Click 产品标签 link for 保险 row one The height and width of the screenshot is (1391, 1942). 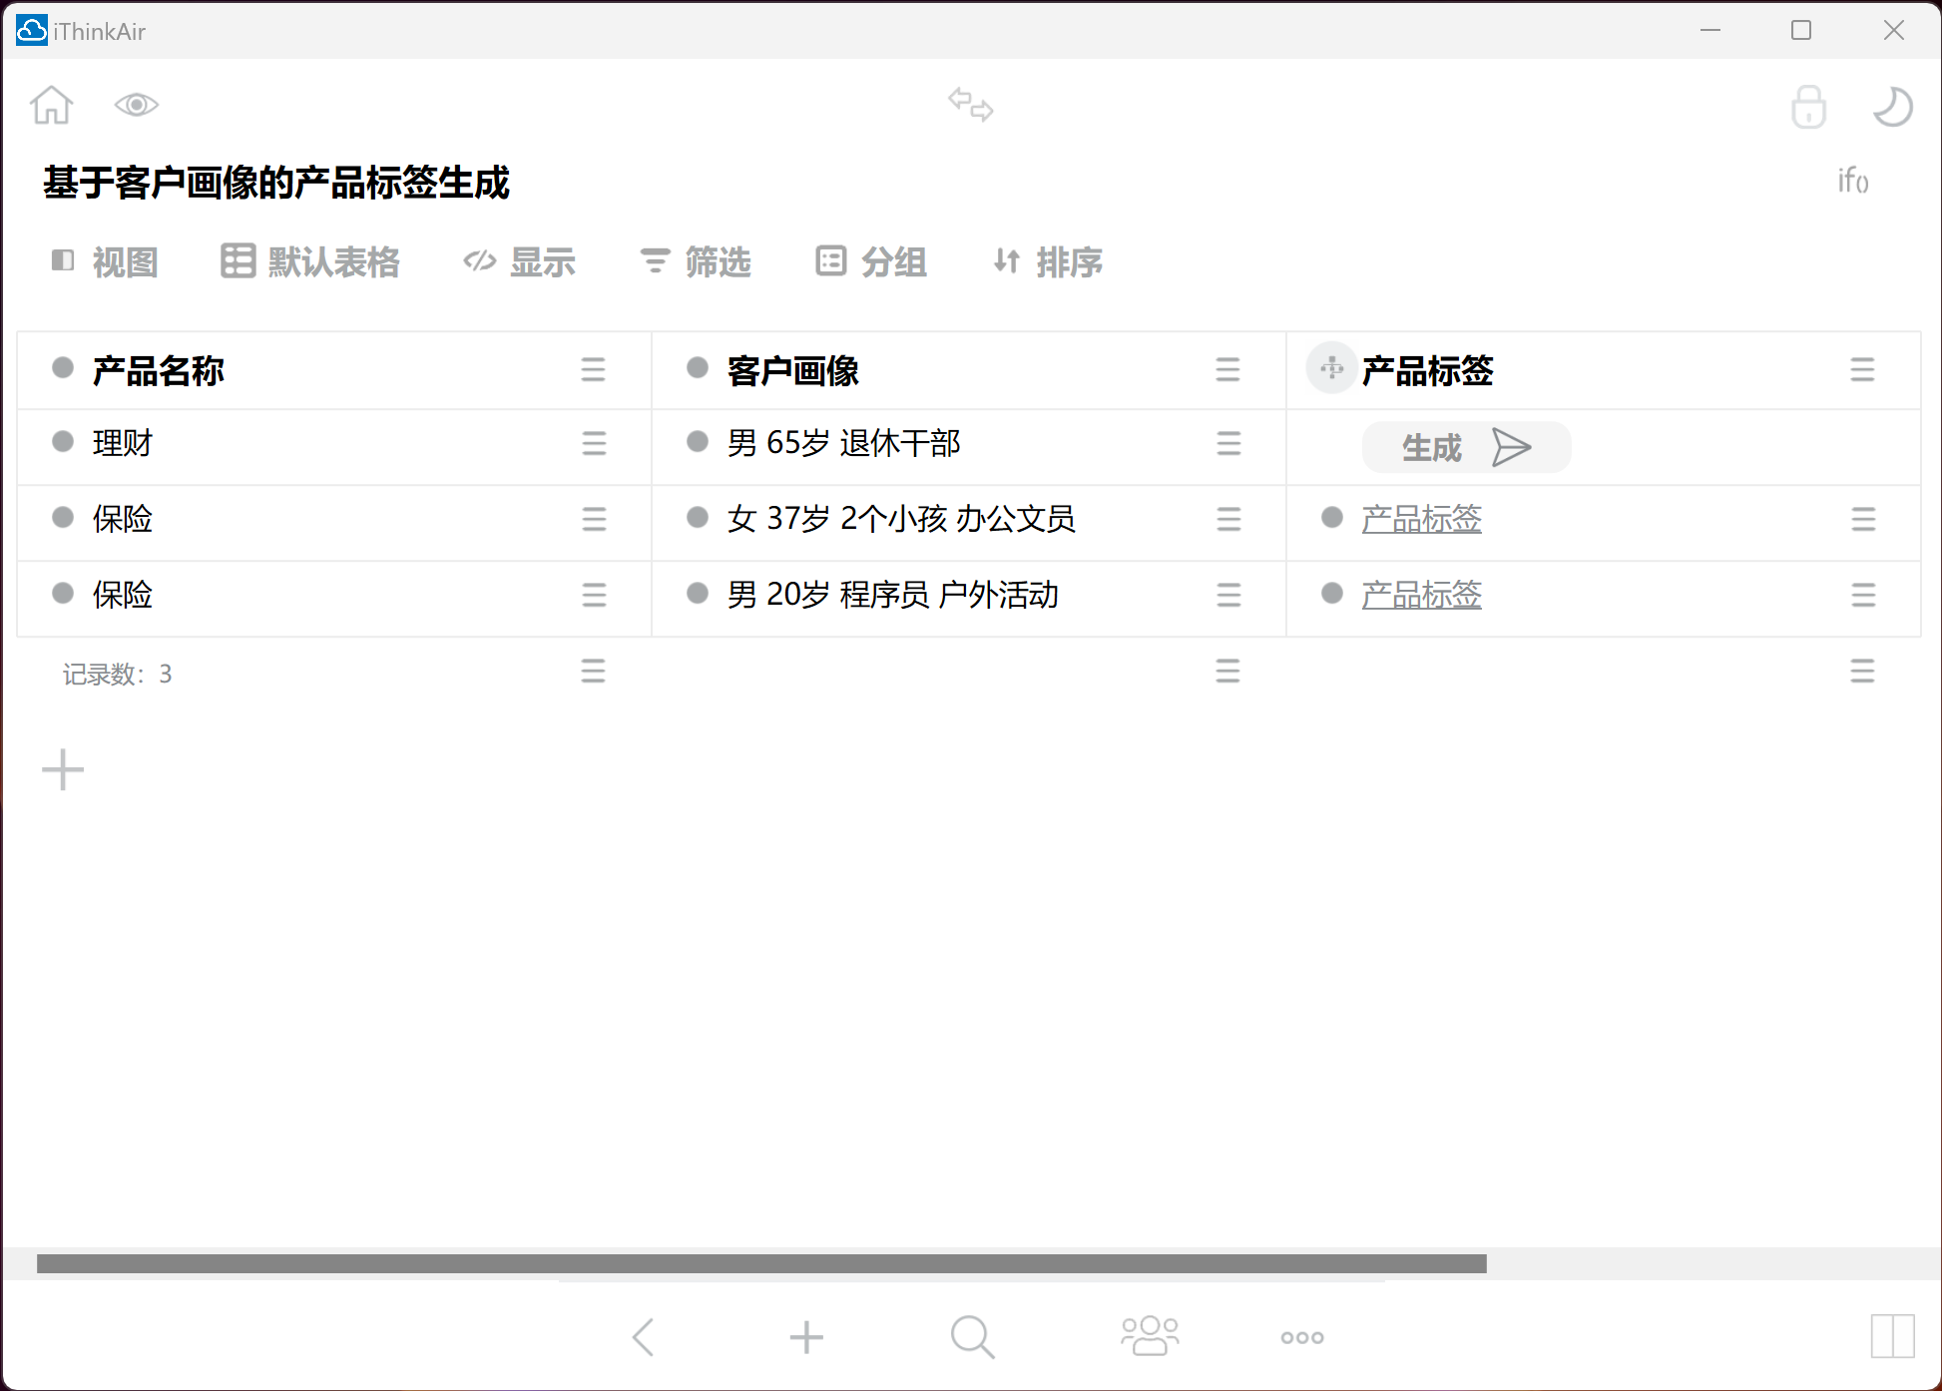tap(1423, 518)
